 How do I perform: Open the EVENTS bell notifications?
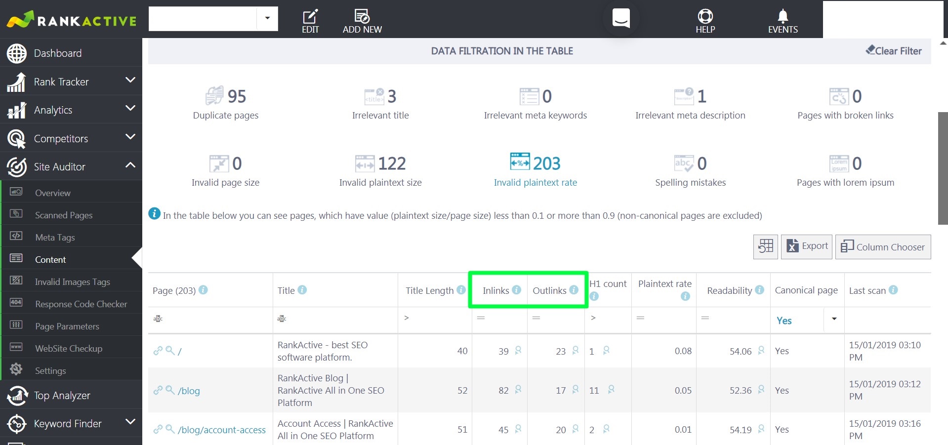(783, 16)
